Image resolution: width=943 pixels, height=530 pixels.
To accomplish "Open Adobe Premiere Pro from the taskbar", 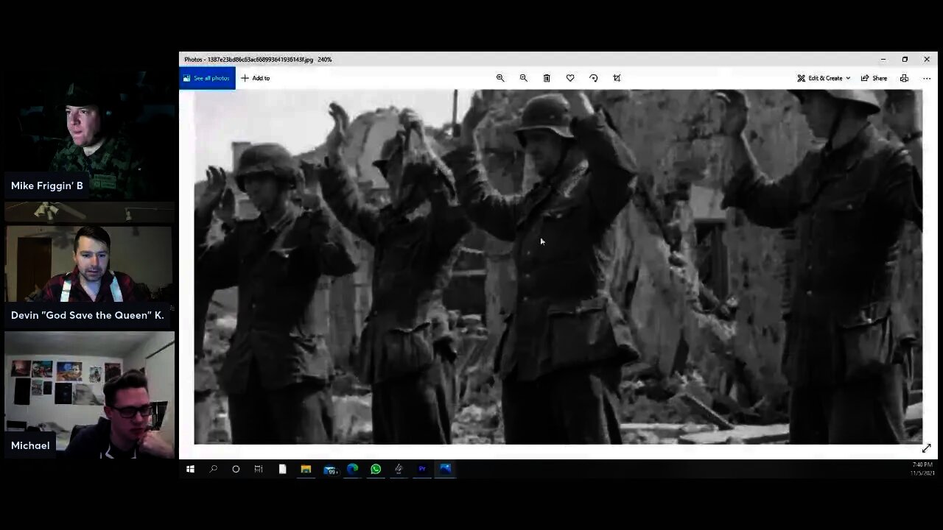I will click(422, 469).
